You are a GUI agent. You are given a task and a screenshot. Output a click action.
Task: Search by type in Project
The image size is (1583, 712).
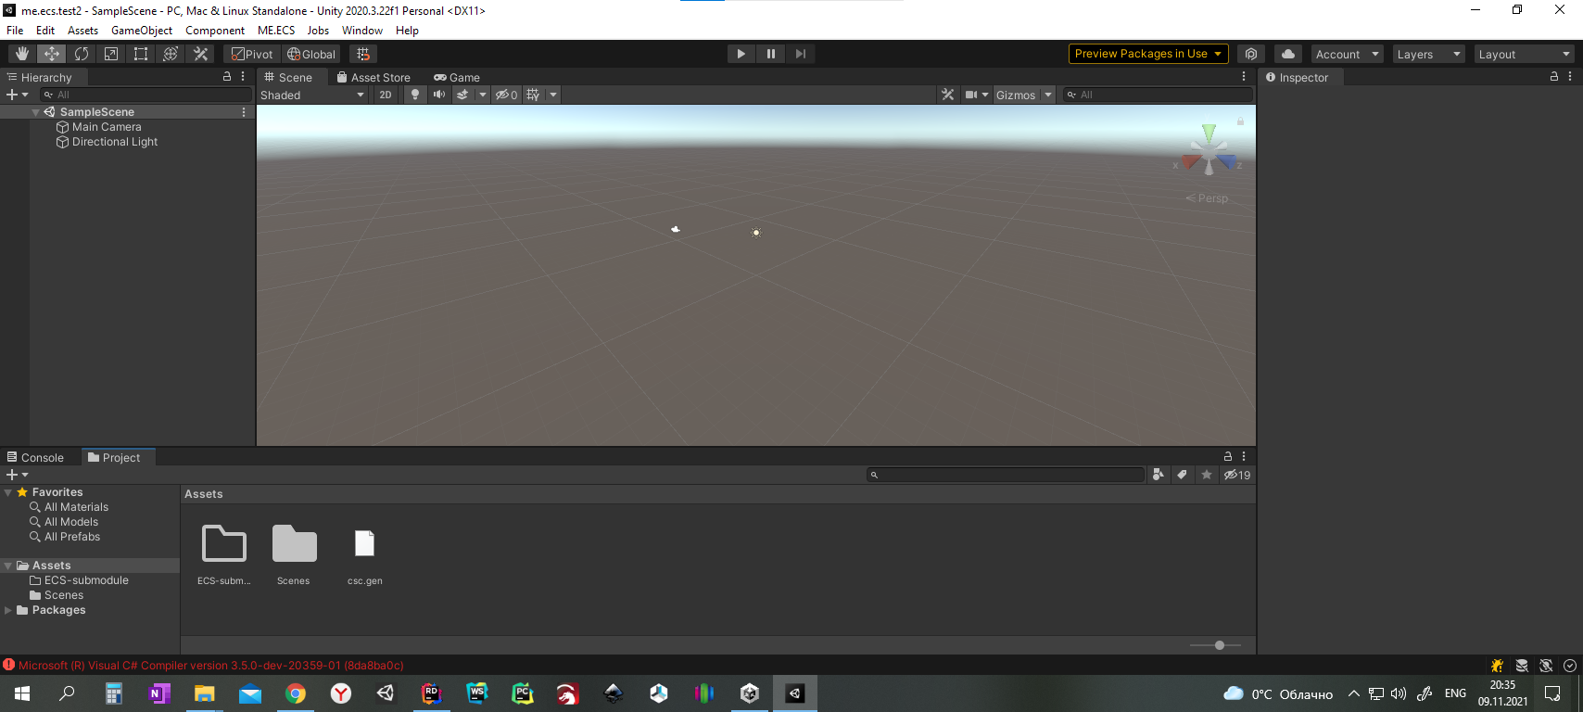click(1158, 475)
